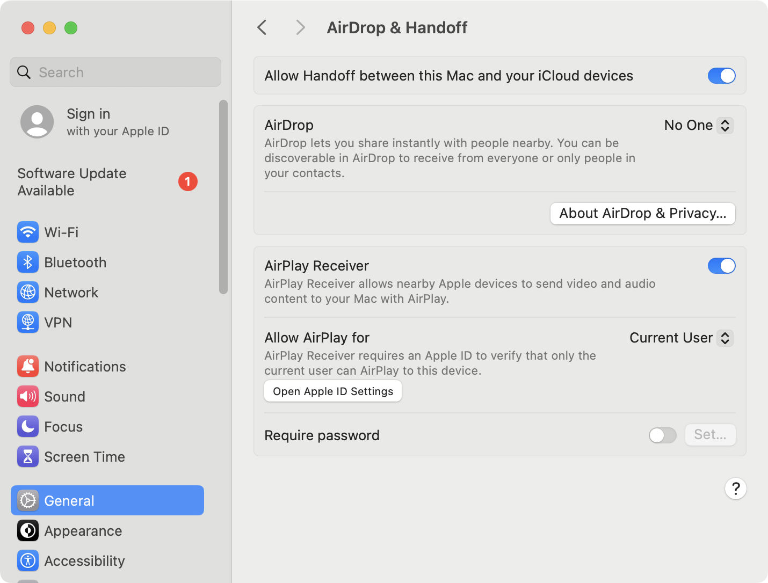
Task: Click the Set… password button
Action: pos(710,435)
